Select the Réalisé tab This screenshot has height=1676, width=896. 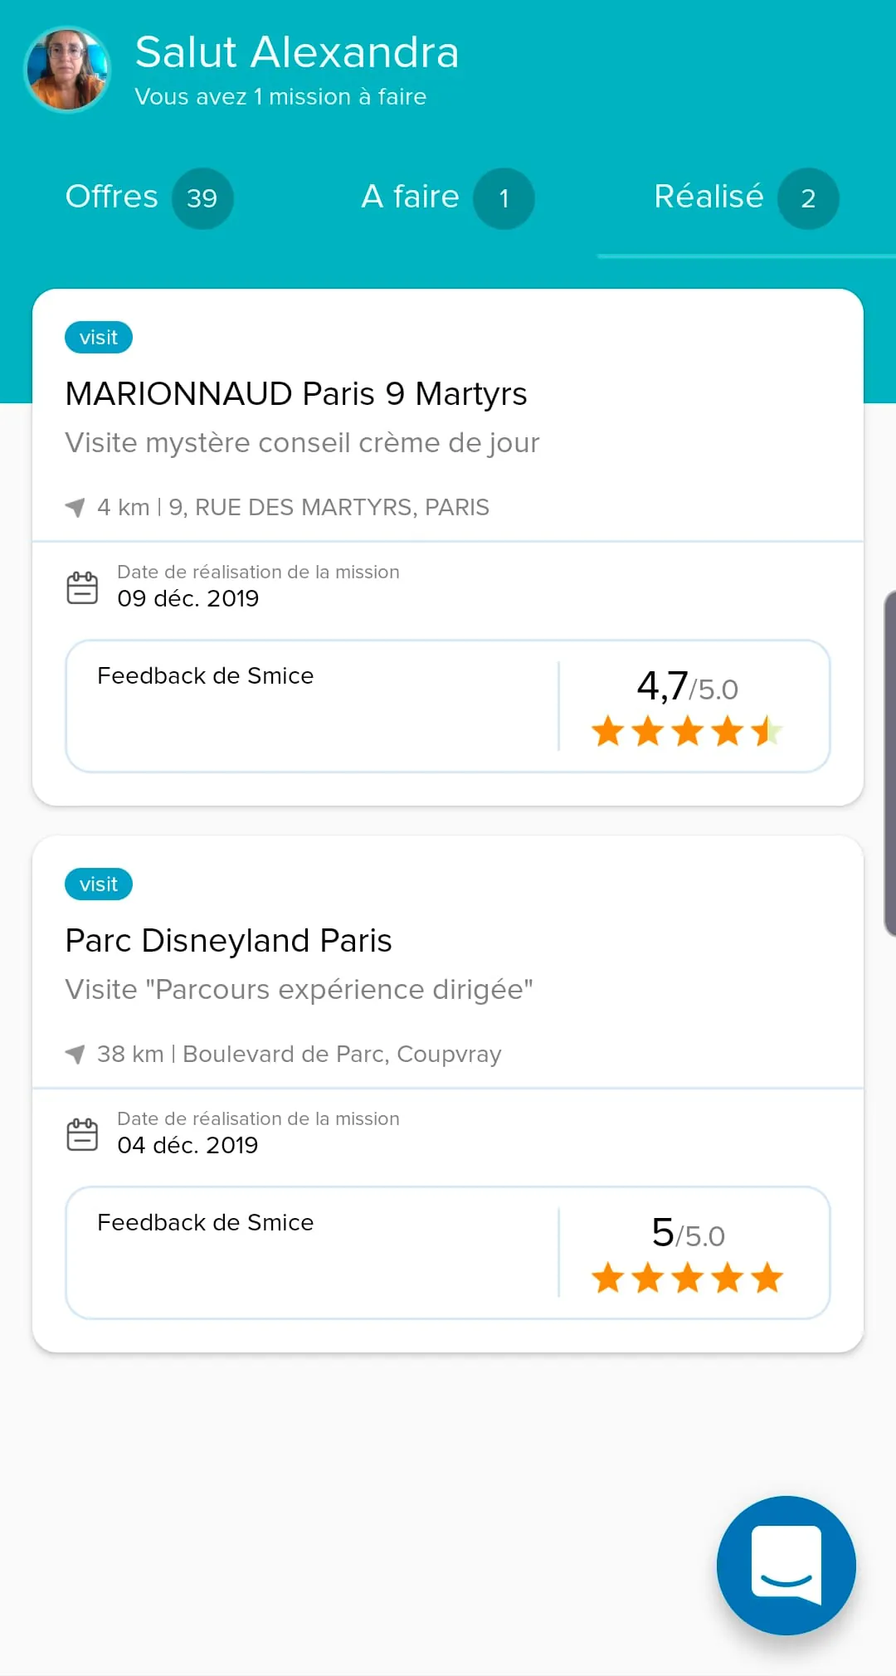(x=709, y=197)
